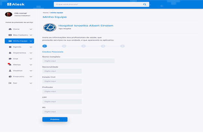The width and height of the screenshot is (203, 133).
Task: Open the Usuários menu item
Action: (20, 71)
